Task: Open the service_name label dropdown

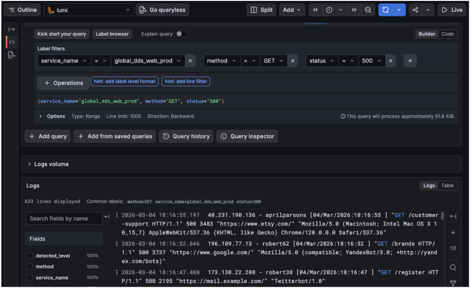Action: click(64, 61)
